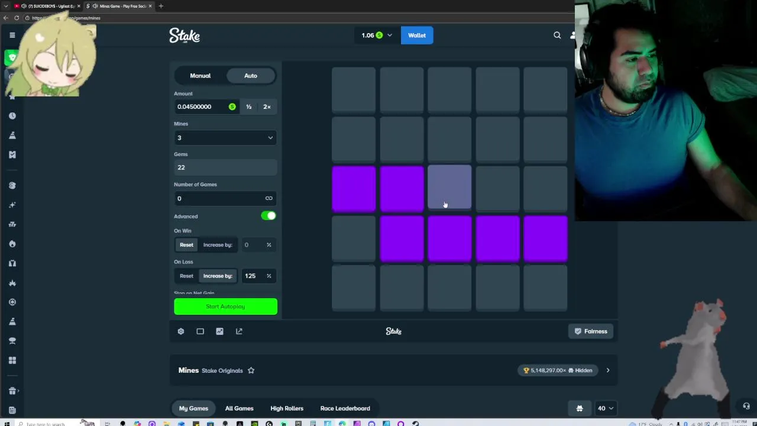Select the top-left tile of mines grid
This screenshot has width=757, height=426.
click(354, 89)
